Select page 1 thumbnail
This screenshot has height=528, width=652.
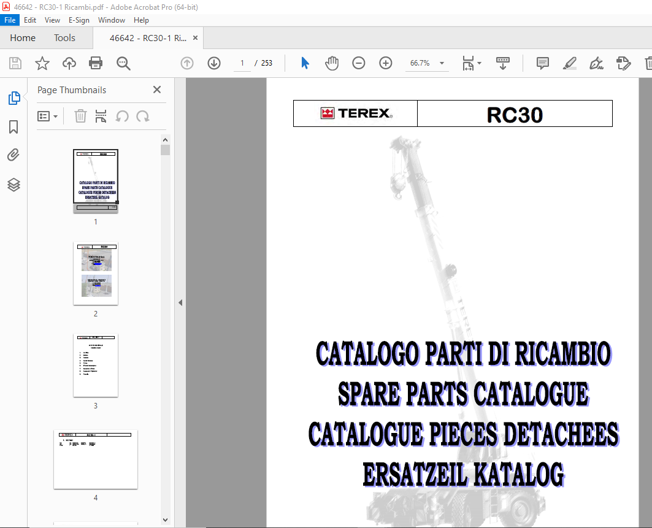[96, 182]
